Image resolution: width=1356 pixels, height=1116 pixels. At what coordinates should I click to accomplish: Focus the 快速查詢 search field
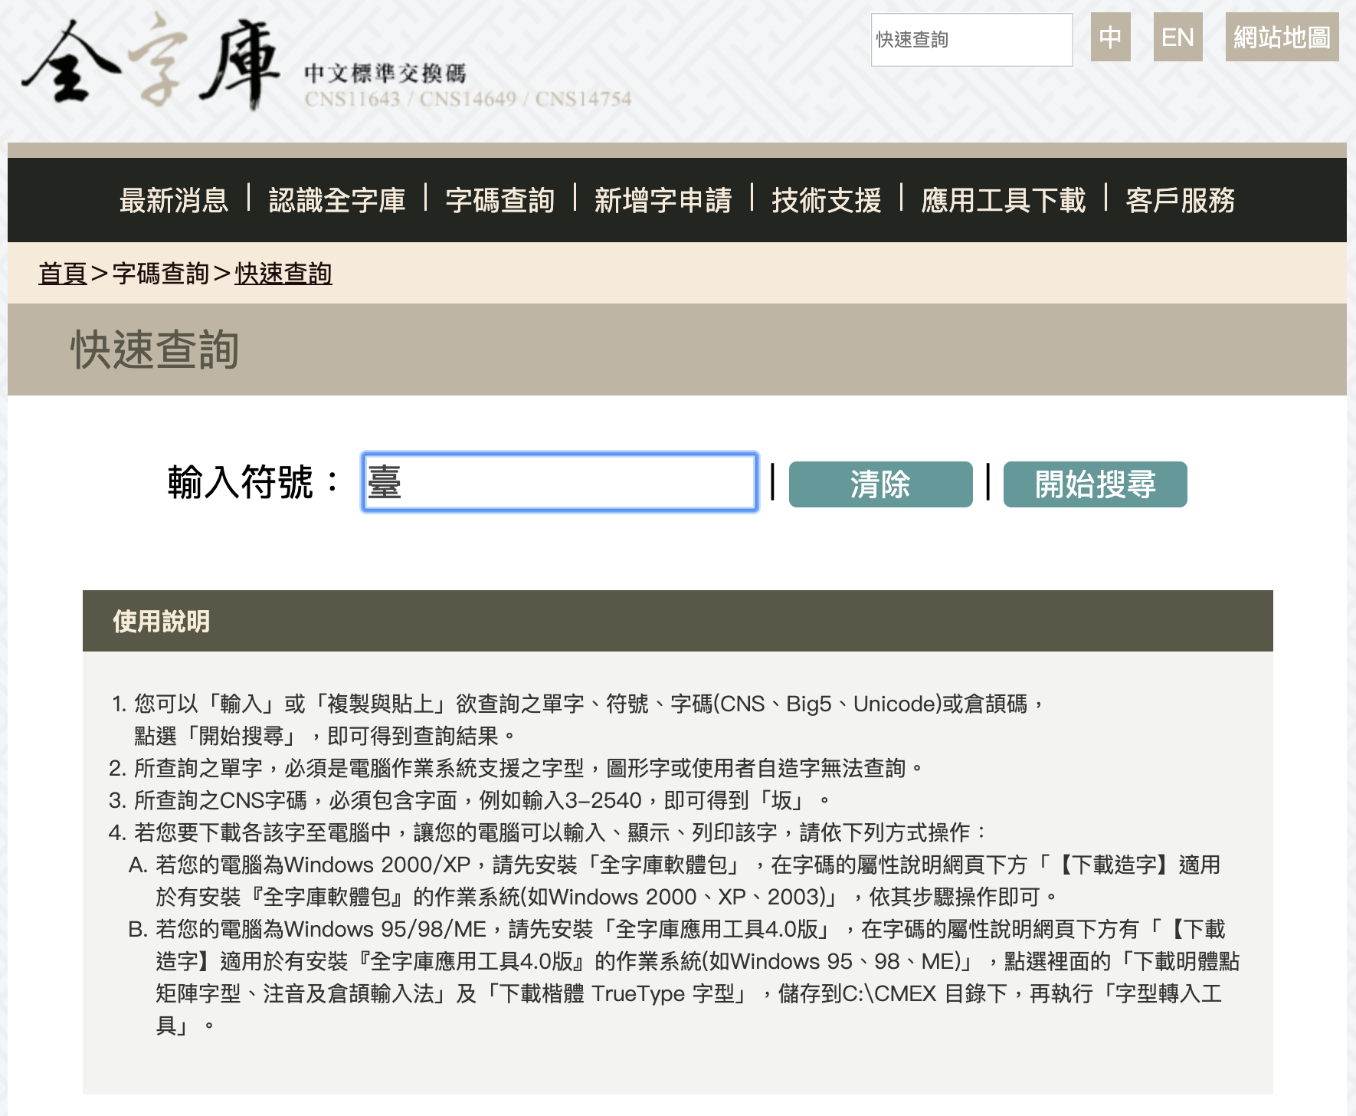click(973, 40)
